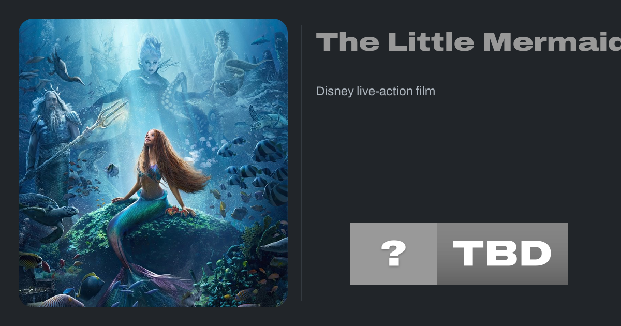Click the diving seabird at poster top left

[65, 67]
